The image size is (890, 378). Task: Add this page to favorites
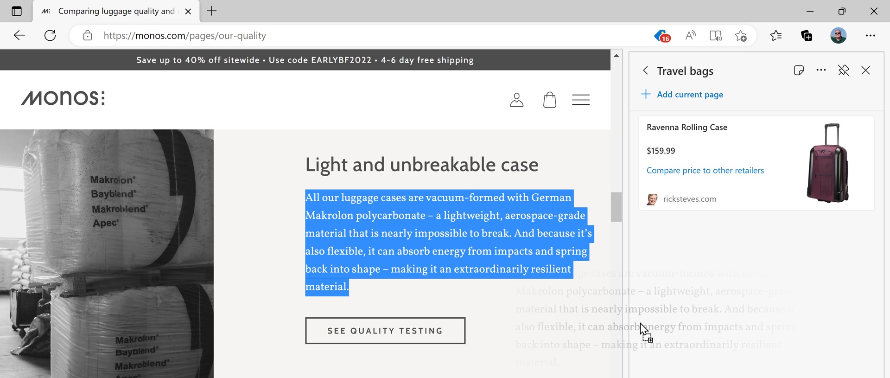[741, 36]
